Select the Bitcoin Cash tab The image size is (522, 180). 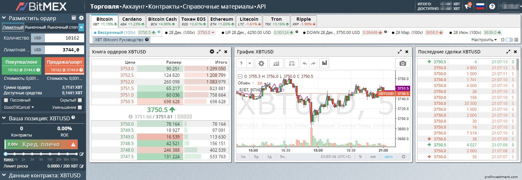(162, 21)
